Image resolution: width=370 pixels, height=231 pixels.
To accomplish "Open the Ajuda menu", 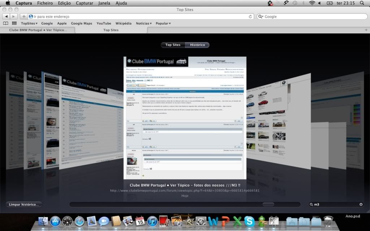I will point(121,3).
